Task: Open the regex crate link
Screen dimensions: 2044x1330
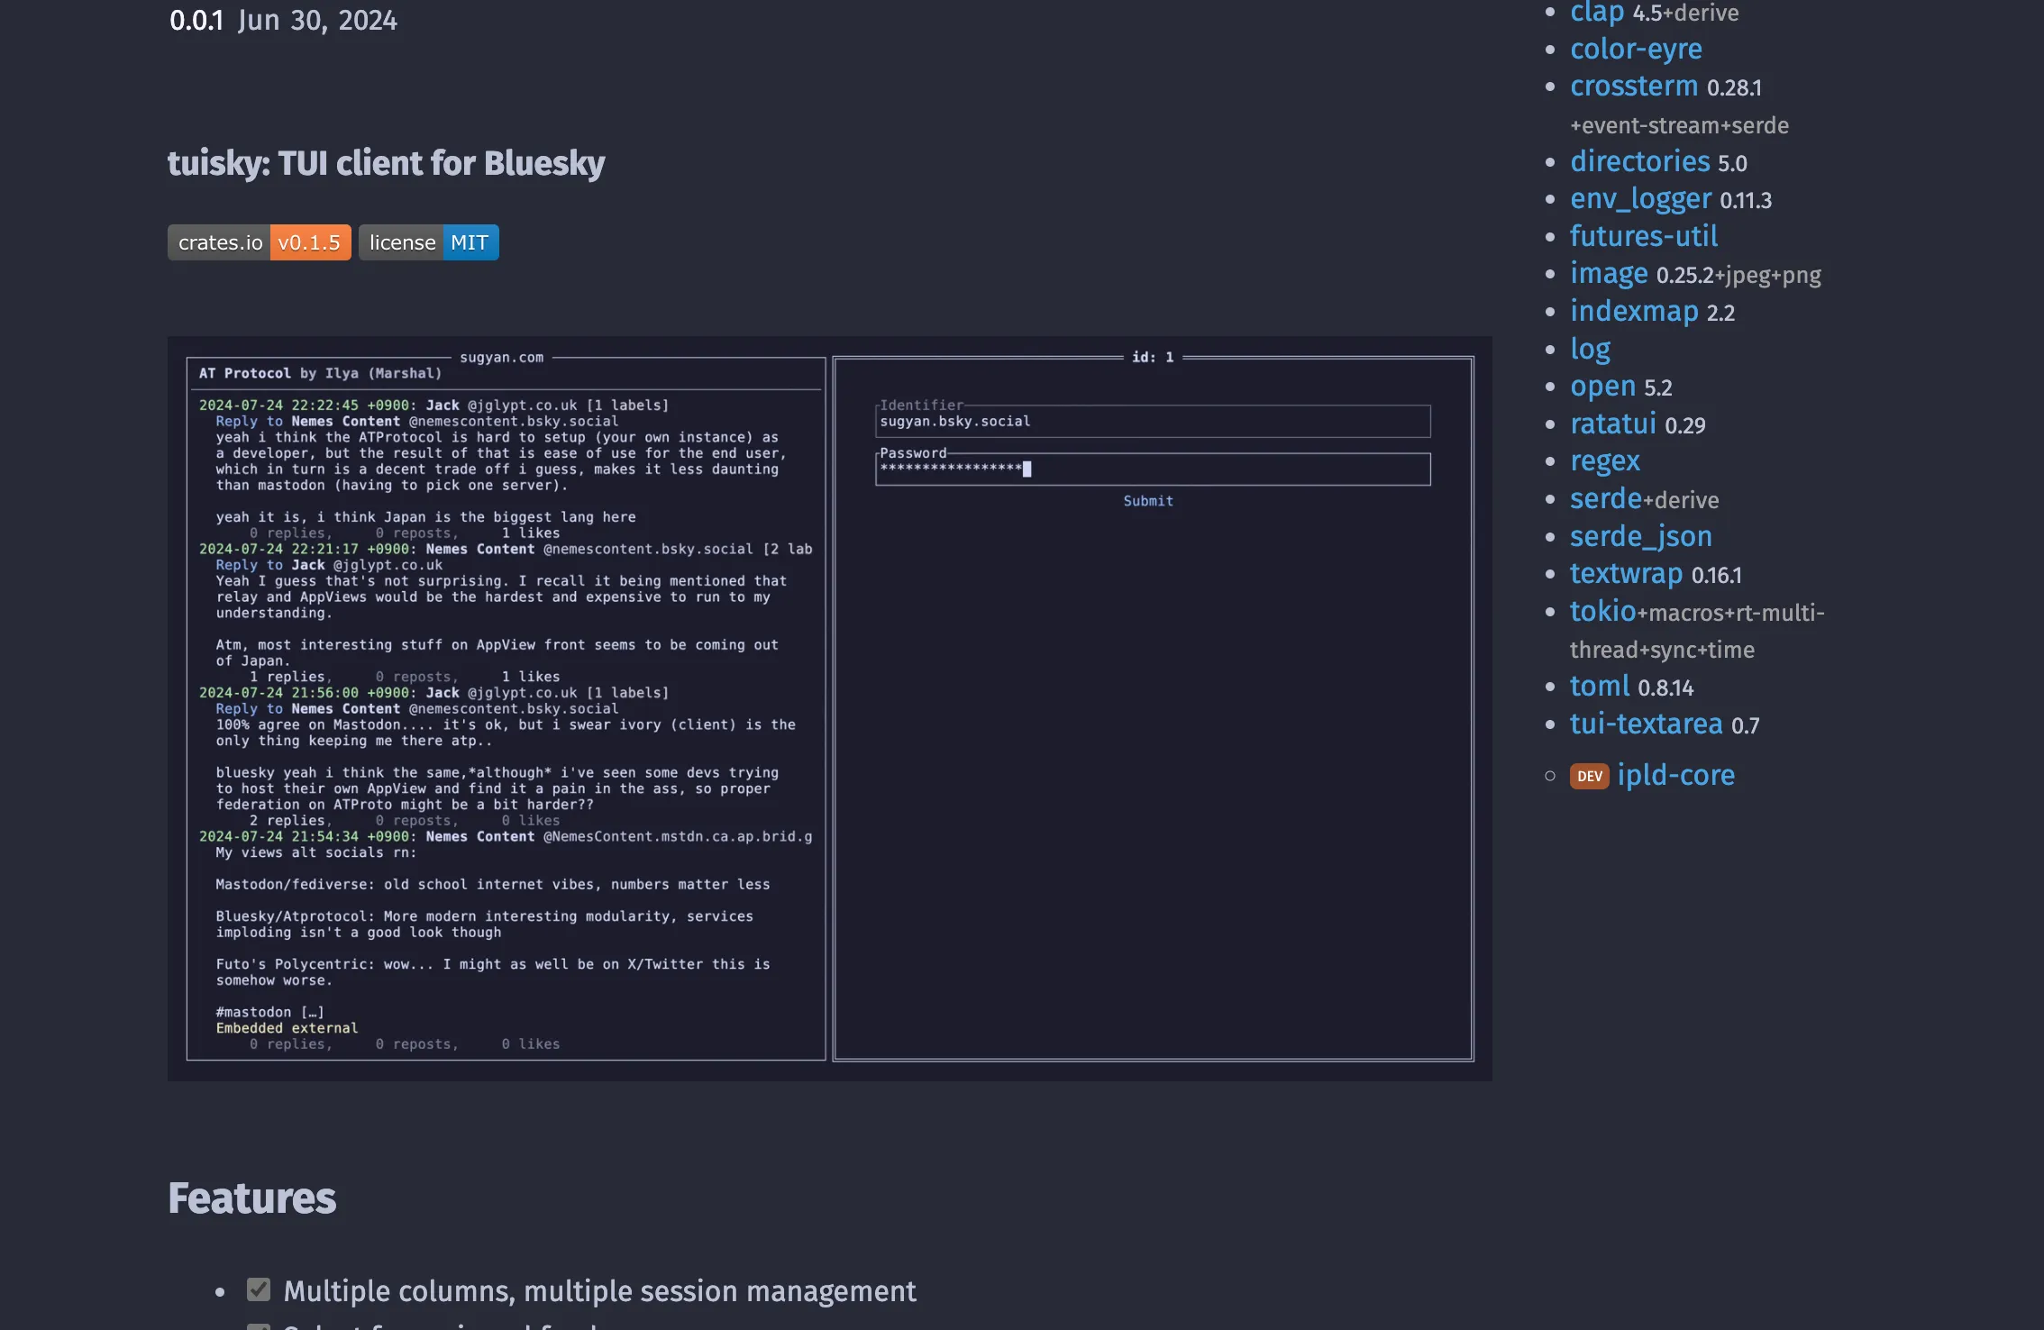Action: coord(1604,461)
